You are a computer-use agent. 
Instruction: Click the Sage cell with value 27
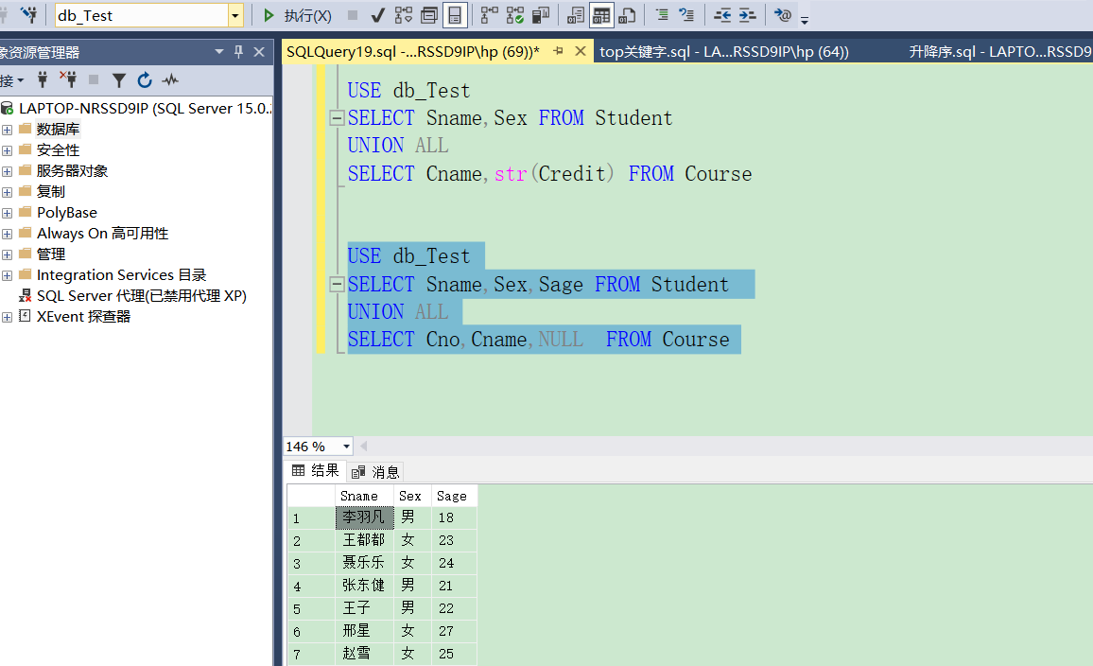click(454, 631)
